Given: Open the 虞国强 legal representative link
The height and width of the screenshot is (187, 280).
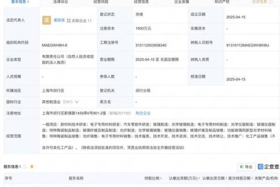Looking at the screenshot, I should [x=59, y=20].
